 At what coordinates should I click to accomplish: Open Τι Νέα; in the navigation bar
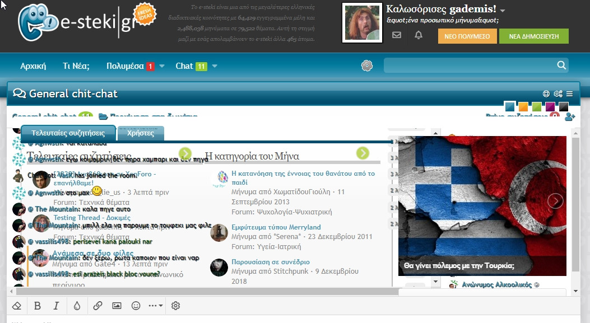[x=76, y=66]
